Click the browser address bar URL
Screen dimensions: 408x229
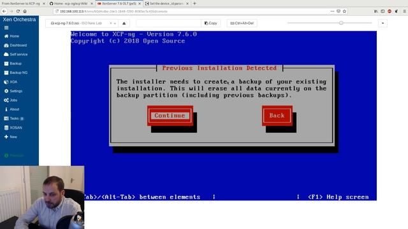(x=113, y=11)
